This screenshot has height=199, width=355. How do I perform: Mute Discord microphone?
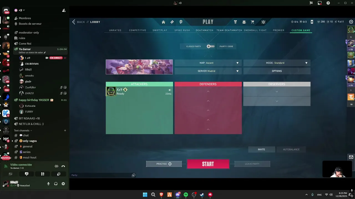(49, 184)
